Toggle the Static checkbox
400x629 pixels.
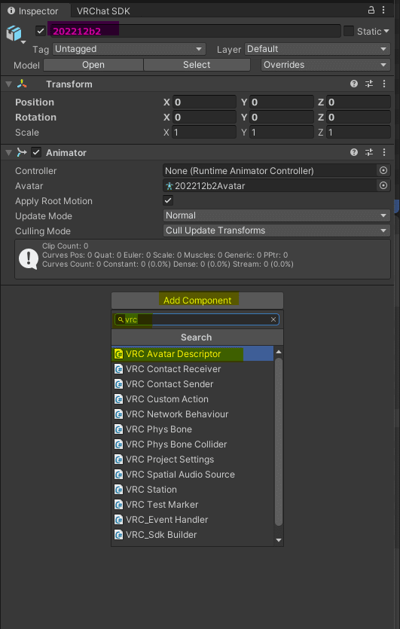click(x=349, y=31)
